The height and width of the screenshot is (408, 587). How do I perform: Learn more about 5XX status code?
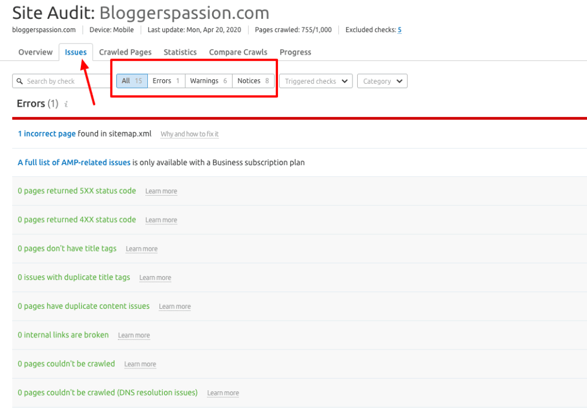click(x=161, y=191)
